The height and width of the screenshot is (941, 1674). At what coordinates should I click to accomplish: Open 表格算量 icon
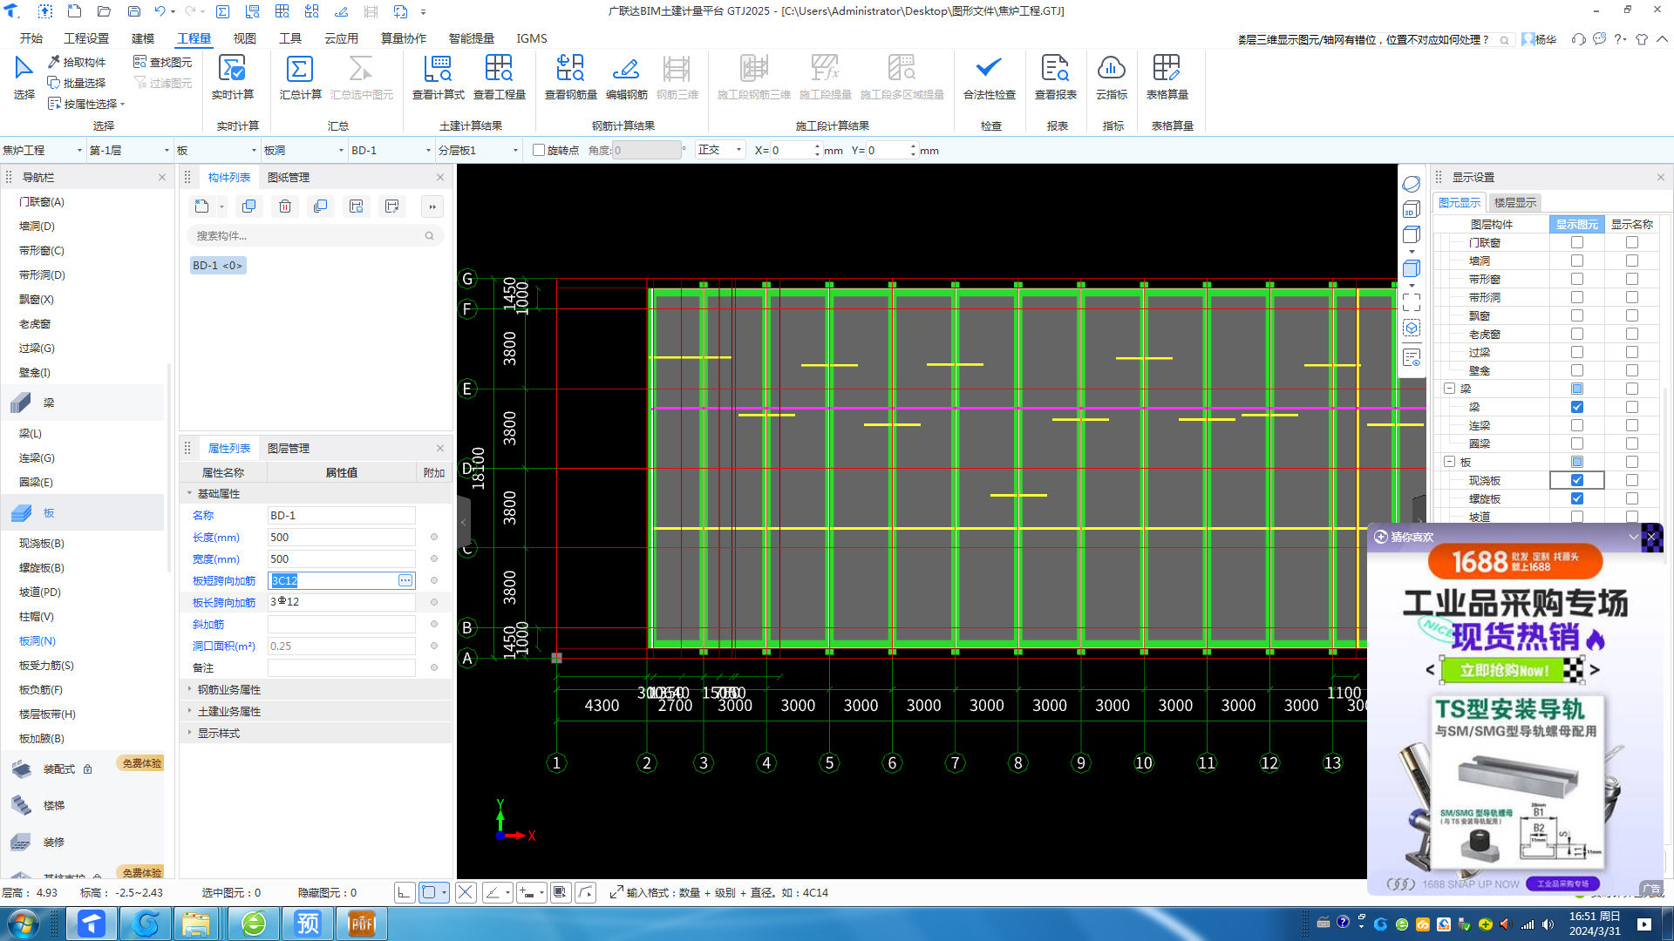click(1167, 70)
